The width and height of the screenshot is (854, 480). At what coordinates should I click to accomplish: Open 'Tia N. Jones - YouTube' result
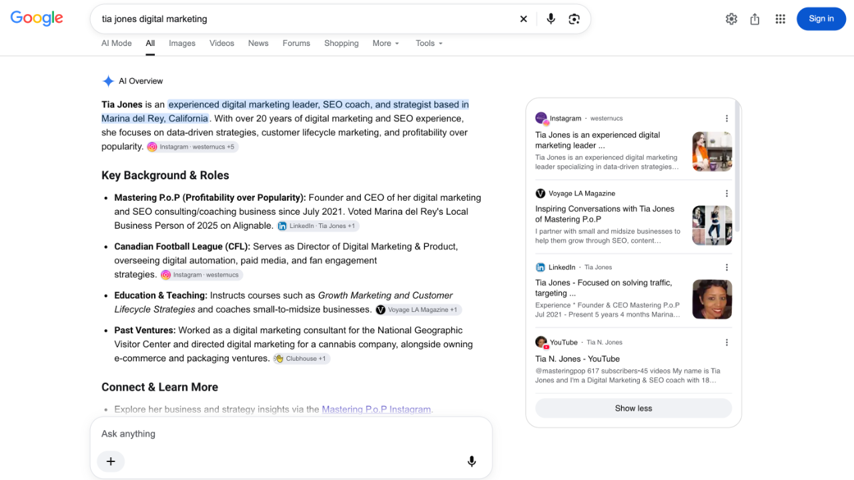(578, 359)
